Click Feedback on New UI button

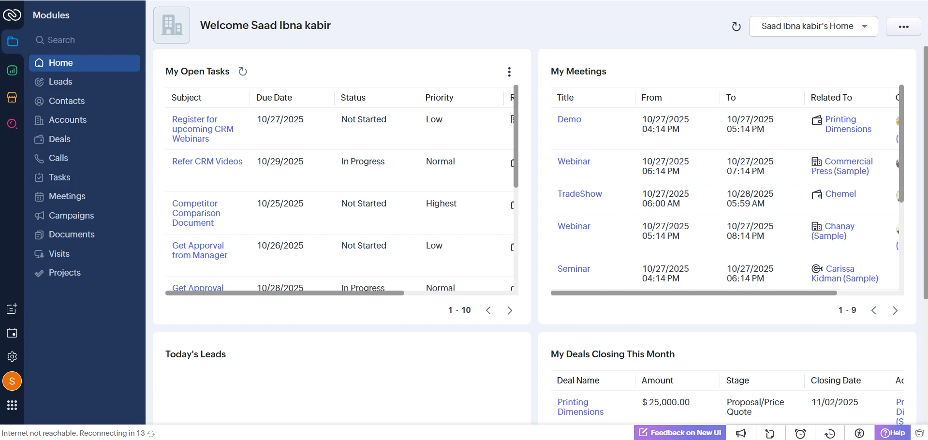point(679,433)
